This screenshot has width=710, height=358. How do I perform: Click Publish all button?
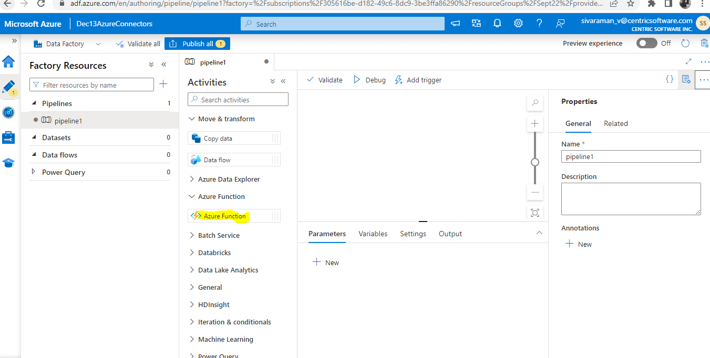[197, 43]
